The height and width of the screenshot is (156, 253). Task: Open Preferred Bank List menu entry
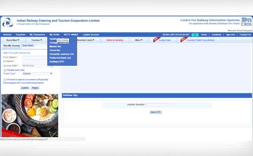(x=60, y=58)
